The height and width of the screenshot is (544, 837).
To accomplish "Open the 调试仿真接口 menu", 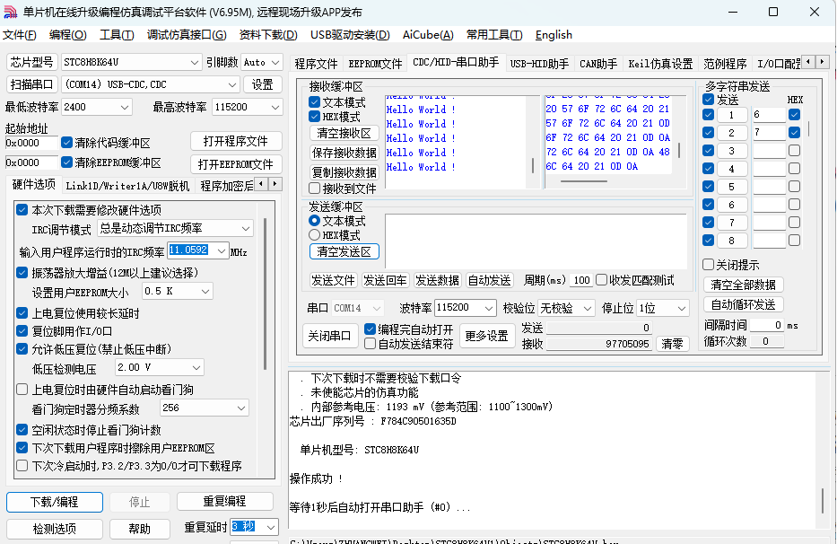I will tap(187, 35).
